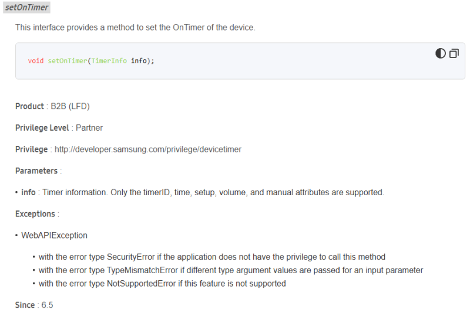
Task: Click the Parameters section label
Action: pyautogui.click(x=36, y=171)
